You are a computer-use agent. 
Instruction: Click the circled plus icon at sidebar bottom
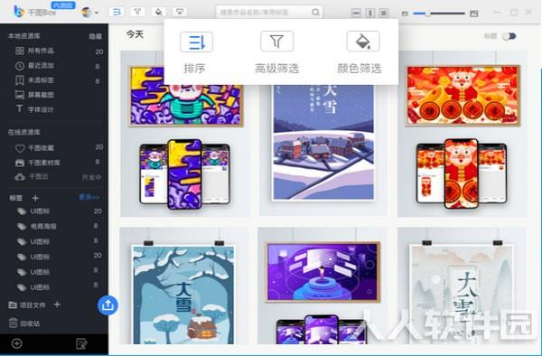(x=16, y=343)
